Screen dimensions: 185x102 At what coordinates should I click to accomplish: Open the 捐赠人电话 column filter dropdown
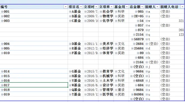182,7
